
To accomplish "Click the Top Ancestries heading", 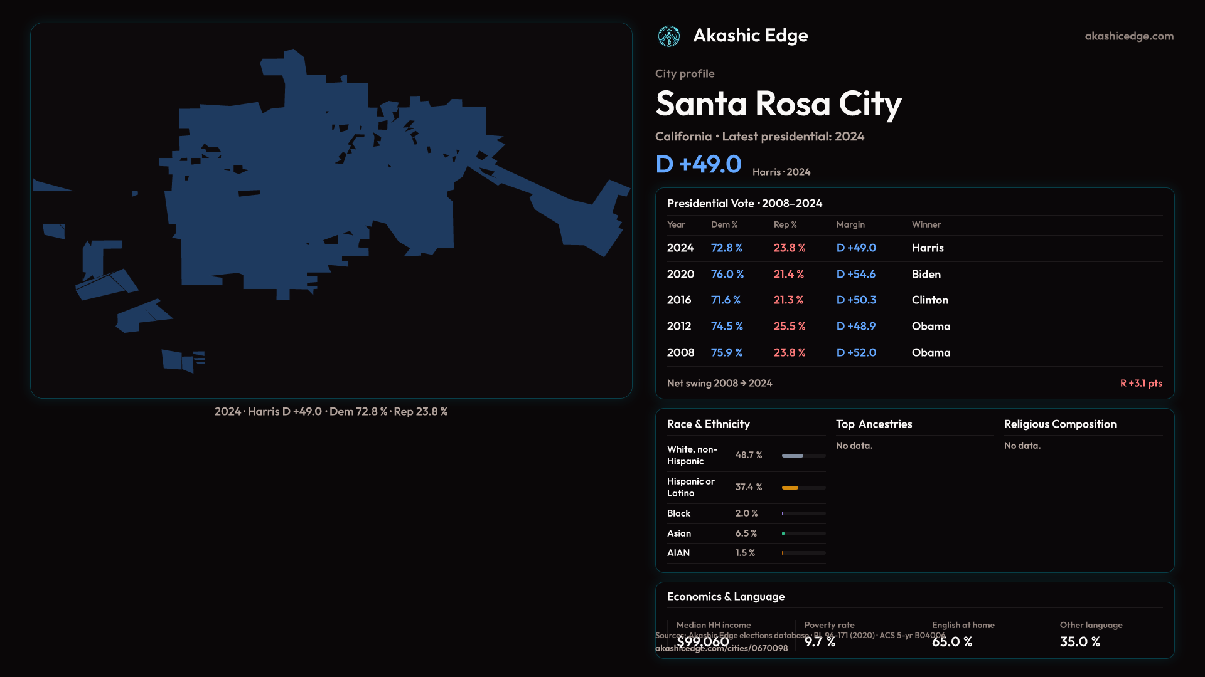I will (874, 424).
